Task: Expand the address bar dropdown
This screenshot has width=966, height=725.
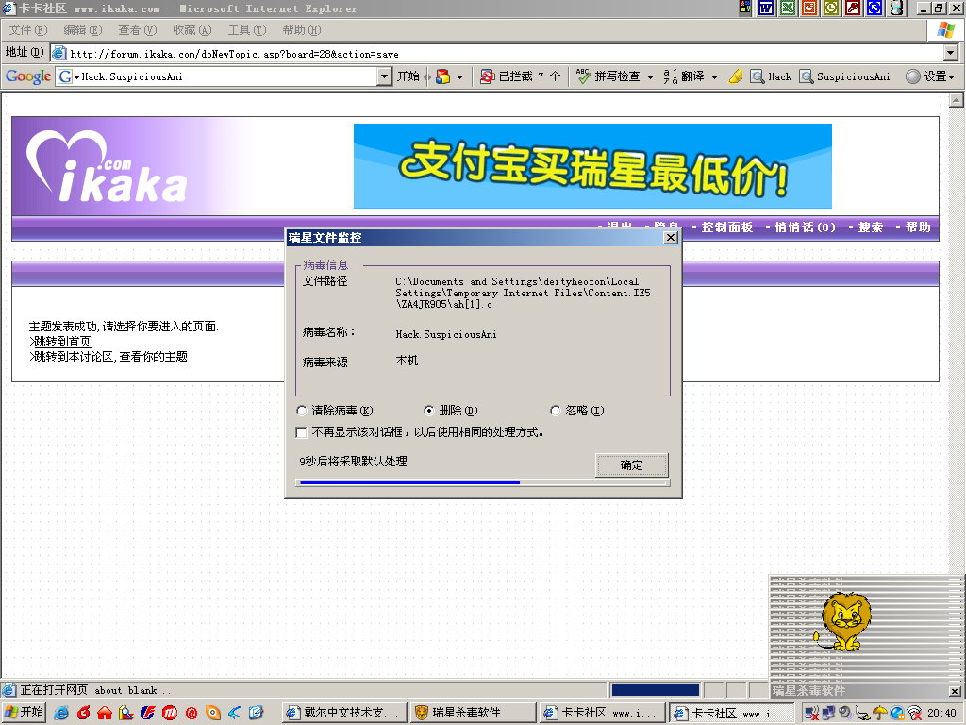Action: coord(951,54)
